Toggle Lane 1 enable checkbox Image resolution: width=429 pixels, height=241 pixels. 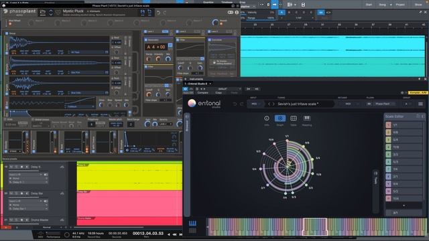[145, 31]
